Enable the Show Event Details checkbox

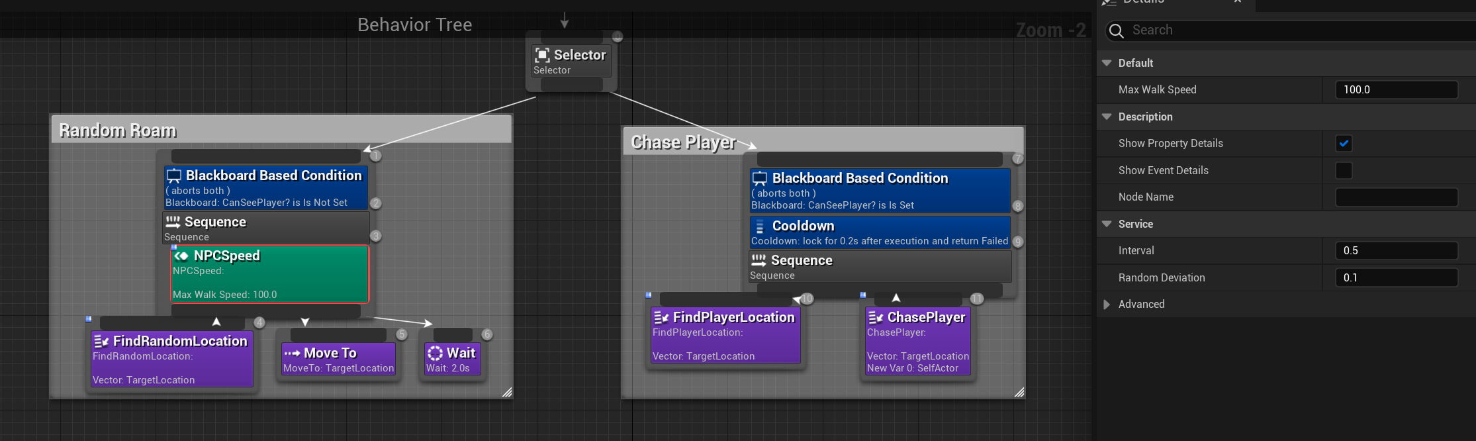coord(1343,170)
